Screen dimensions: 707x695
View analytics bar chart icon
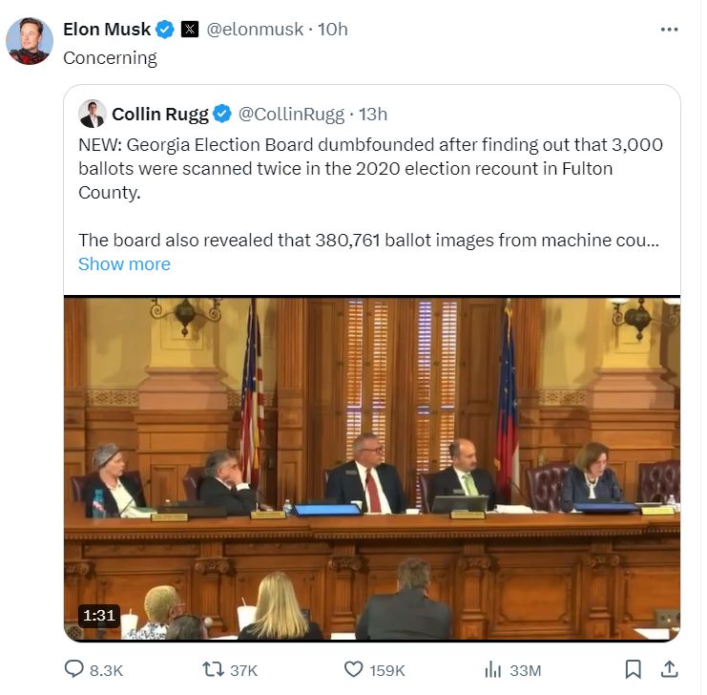click(493, 670)
